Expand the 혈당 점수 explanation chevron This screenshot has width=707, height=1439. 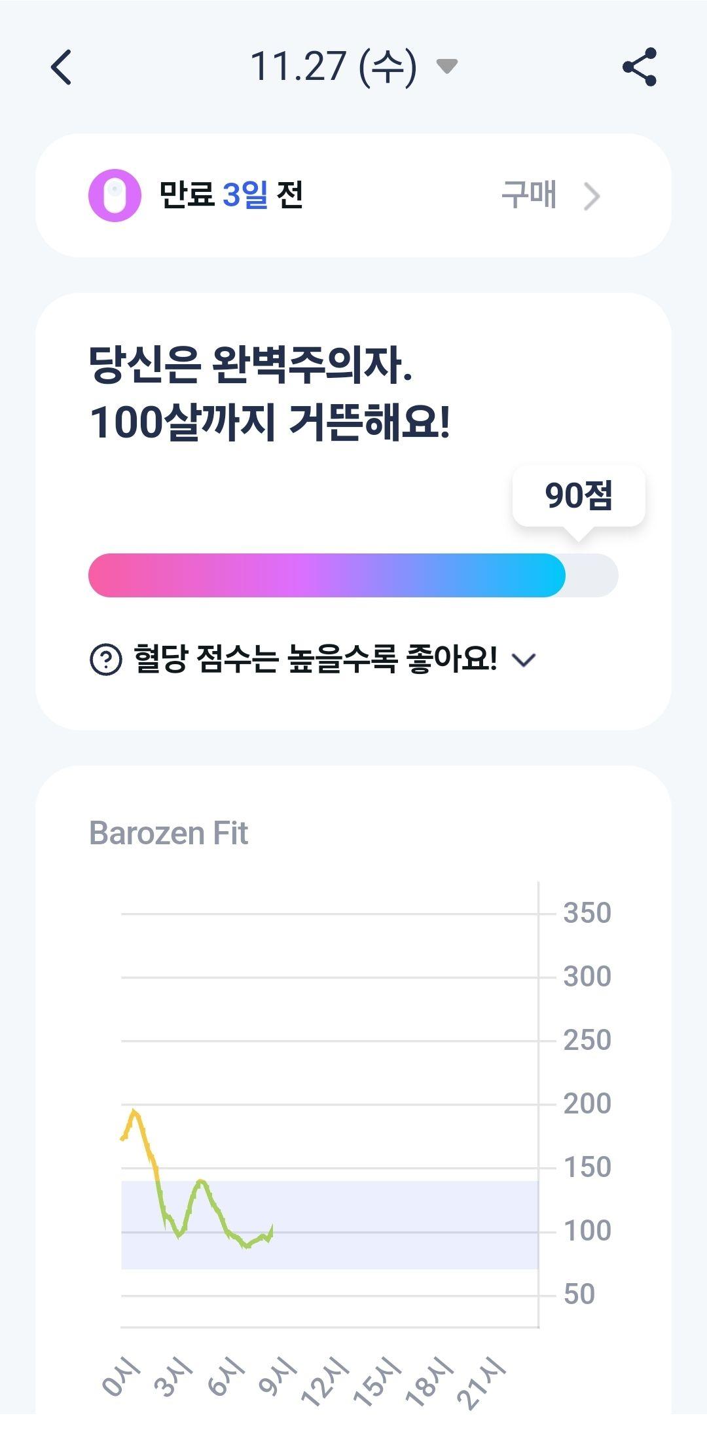pyautogui.click(x=524, y=660)
